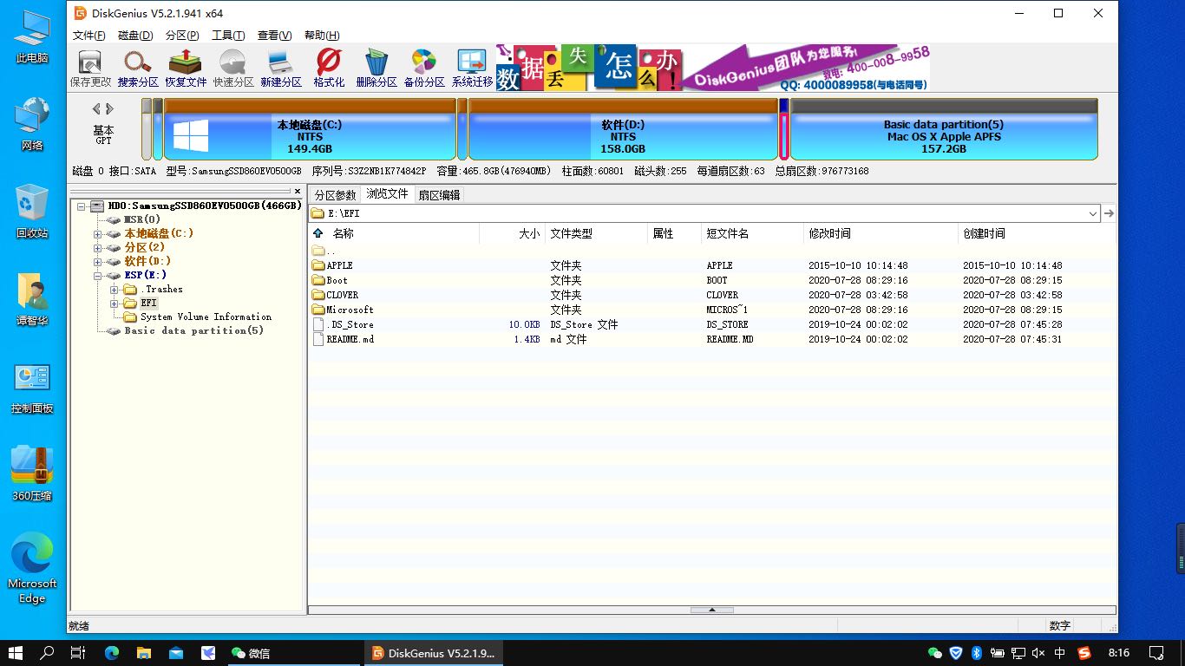Image resolution: width=1185 pixels, height=666 pixels.
Task: Select the 软件(D:) partition bar
Action: [623, 129]
